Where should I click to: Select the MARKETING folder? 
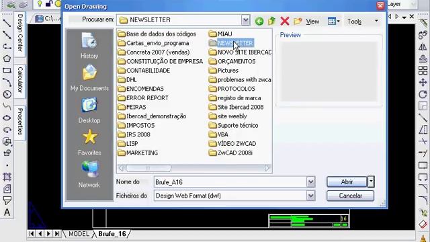tap(138, 153)
